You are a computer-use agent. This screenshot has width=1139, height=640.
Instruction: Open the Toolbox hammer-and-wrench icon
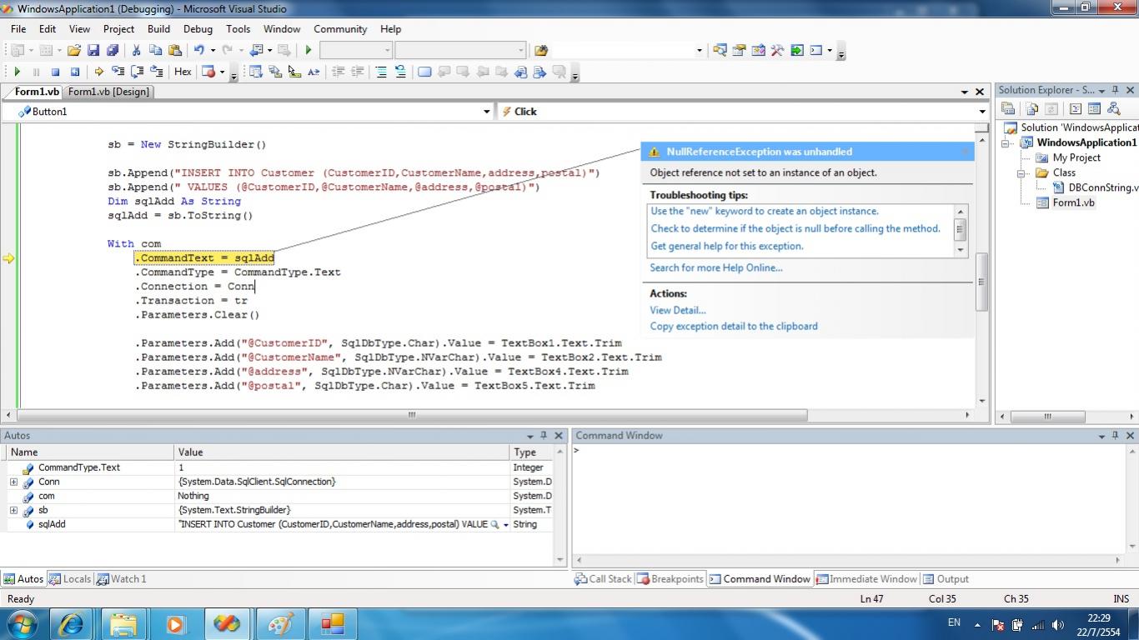(x=777, y=51)
